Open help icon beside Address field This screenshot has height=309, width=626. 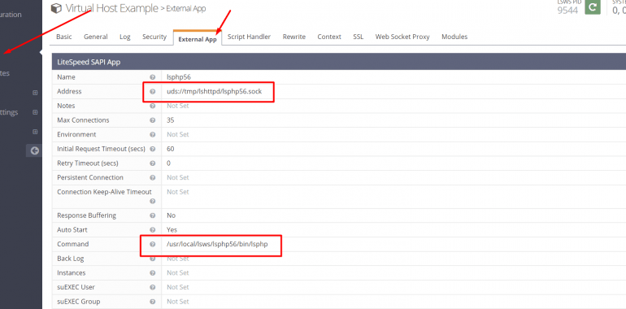pyautogui.click(x=152, y=91)
